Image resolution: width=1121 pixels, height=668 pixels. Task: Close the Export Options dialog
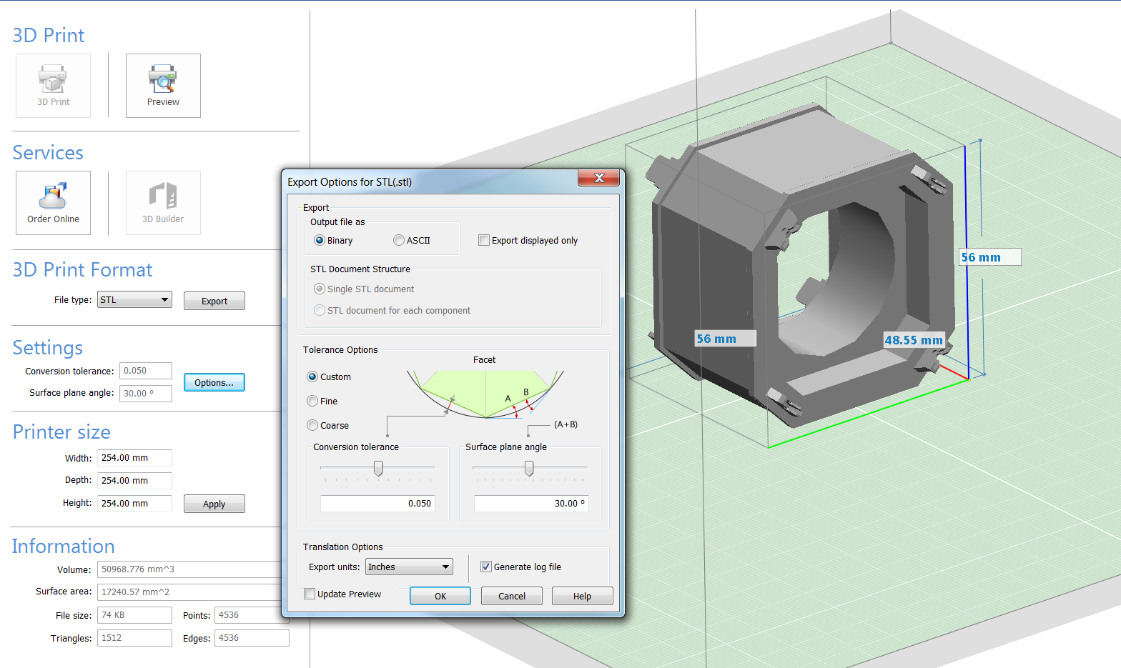pyautogui.click(x=599, y=178)
